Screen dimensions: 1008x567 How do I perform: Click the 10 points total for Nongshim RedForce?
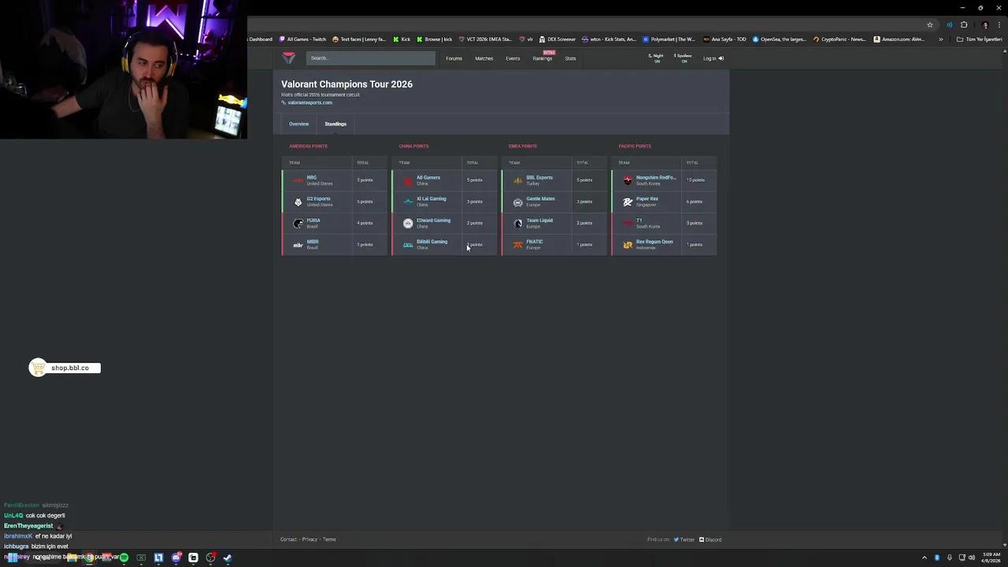[x=695, y=180]
